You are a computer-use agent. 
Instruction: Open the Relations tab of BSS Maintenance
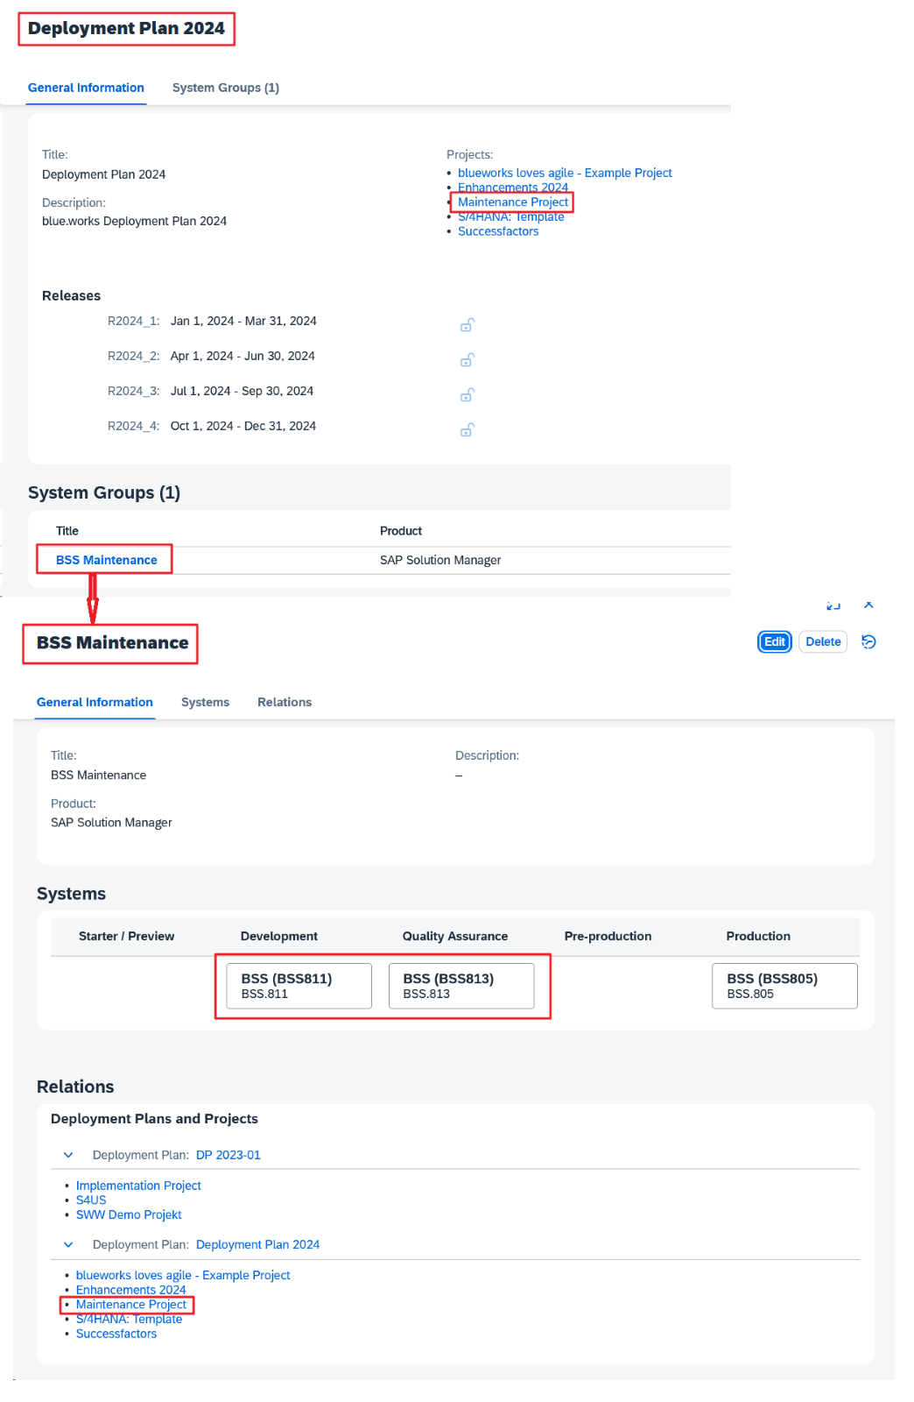[284, 702]
